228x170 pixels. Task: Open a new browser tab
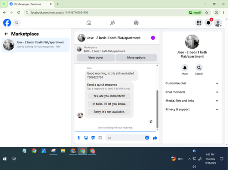pyautogui.click(x=58, y=4)
